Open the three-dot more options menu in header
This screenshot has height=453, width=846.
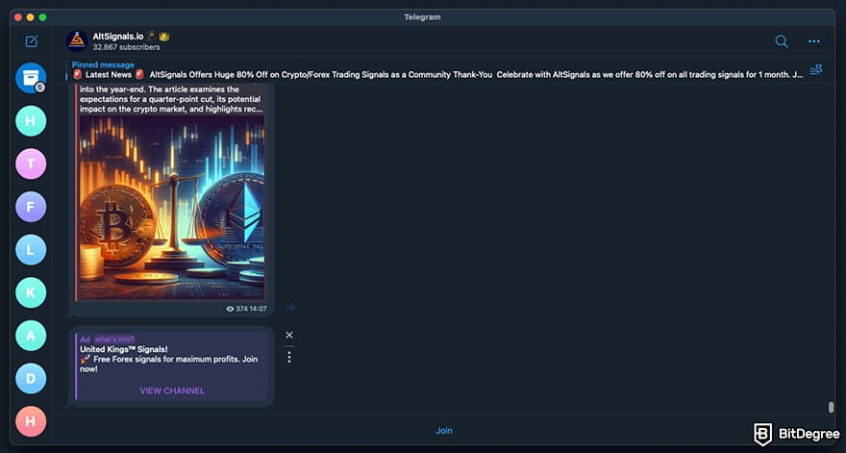pyautogui.click(x=813, y=41)
